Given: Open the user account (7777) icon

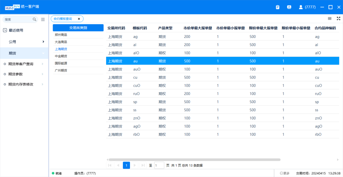Looking at the screenshot, I should (x=300, y=7).
